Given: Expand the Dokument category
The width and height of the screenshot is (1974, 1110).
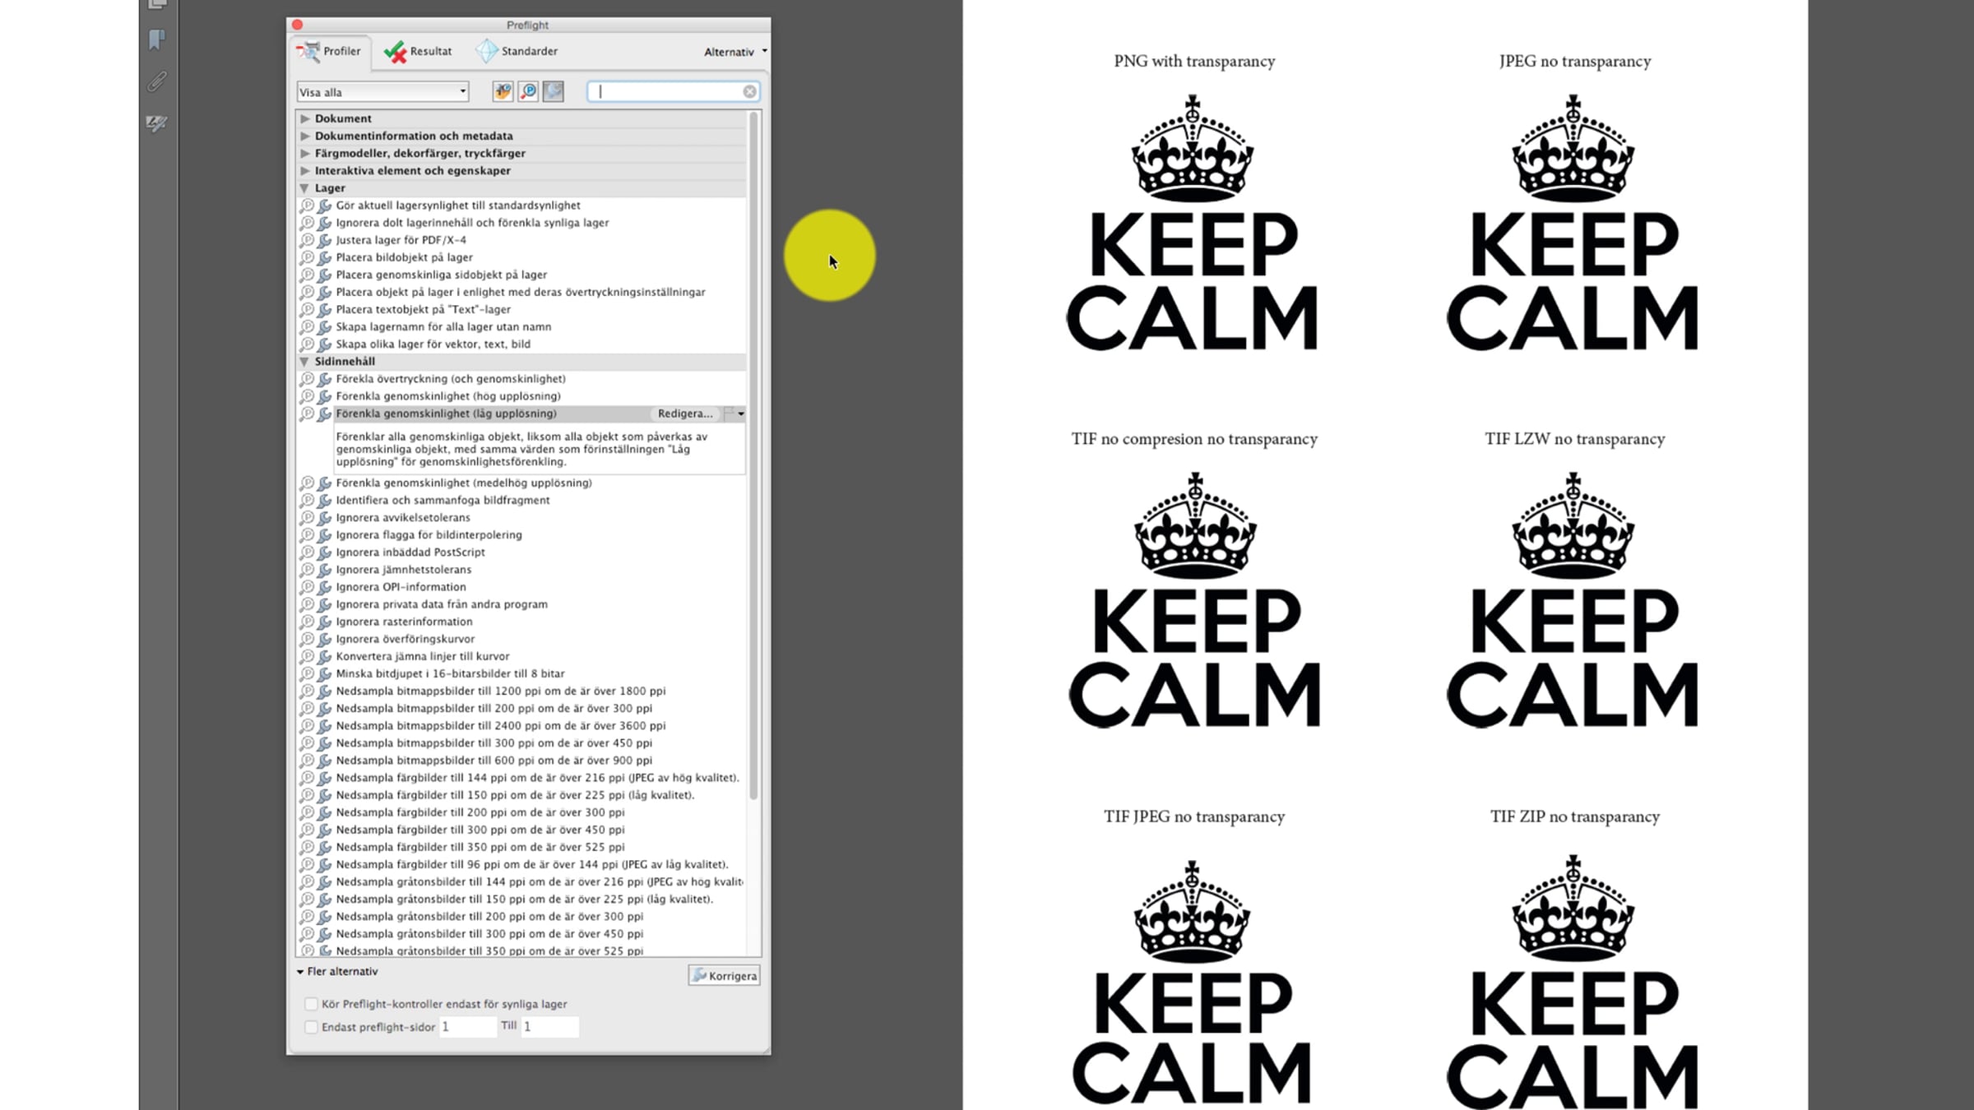Looking at the screenshot, I should pyautogui.click(x=305, y=118).
